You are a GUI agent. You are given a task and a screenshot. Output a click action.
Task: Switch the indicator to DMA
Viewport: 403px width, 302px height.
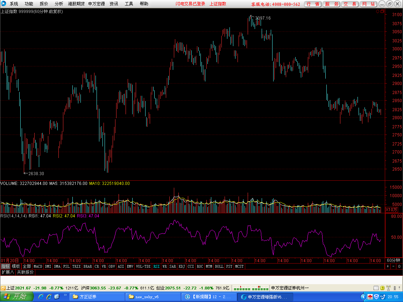[x=57, y=266]
